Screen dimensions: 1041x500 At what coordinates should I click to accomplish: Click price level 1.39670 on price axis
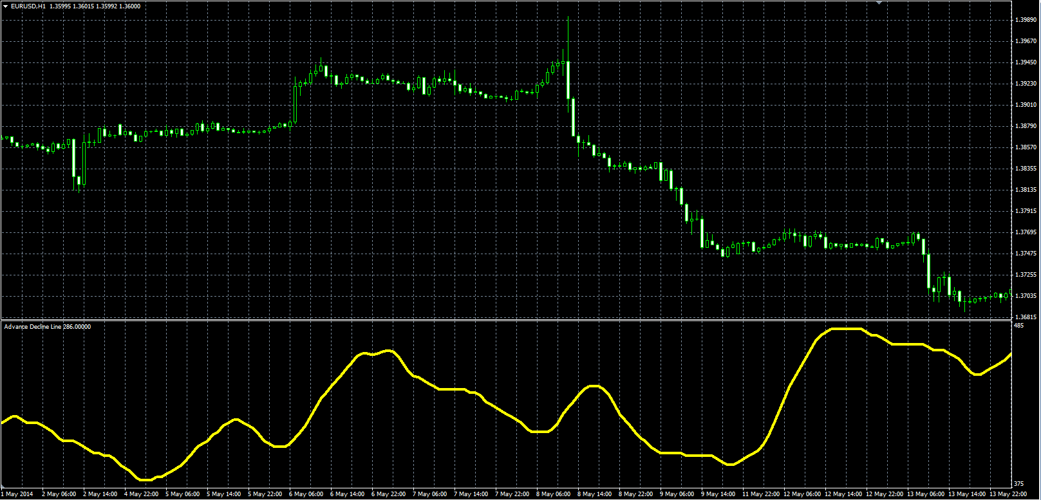[x=1026, y=41]
